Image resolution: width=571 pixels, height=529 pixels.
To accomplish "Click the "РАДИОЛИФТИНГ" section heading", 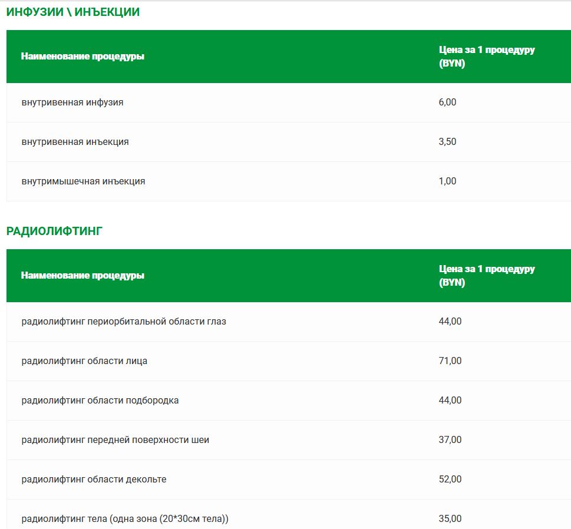I will 54,231.
